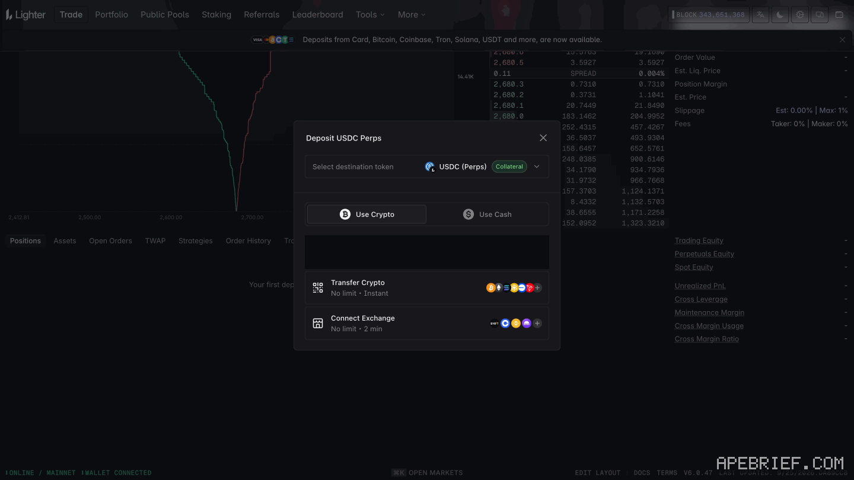The image size is (854, 480).
Task: Click the Lighter logo in the header
Action: [x=26, y=15]
